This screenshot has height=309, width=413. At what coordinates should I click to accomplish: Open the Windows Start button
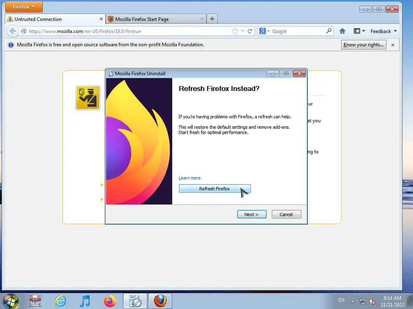[x=11, y=301]
